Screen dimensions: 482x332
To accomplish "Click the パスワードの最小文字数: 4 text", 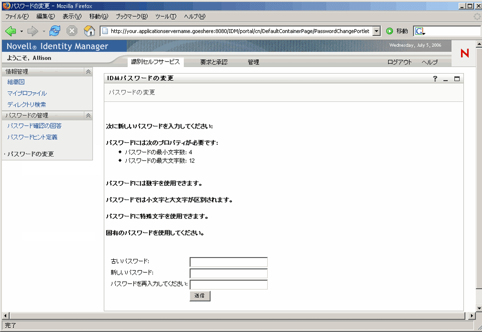I will (x=158, y=152).
